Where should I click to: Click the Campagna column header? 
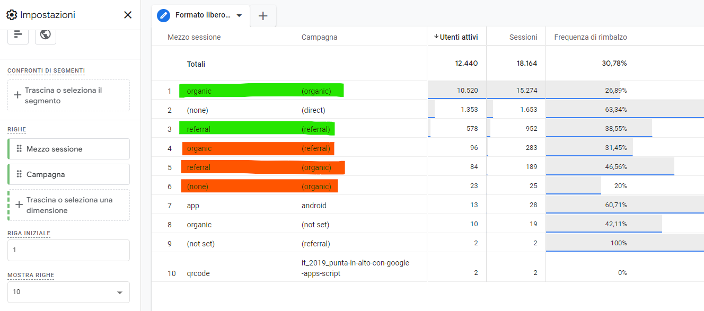click(x=319, y=37)
